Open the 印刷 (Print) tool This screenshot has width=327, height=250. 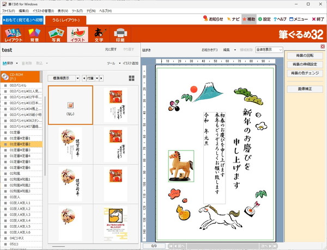120,34
